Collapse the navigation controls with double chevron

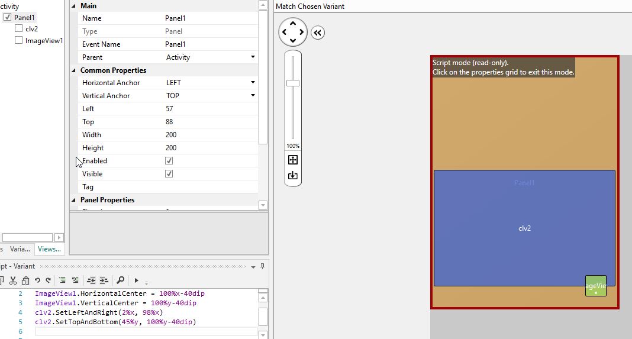(x=318, y=33)
